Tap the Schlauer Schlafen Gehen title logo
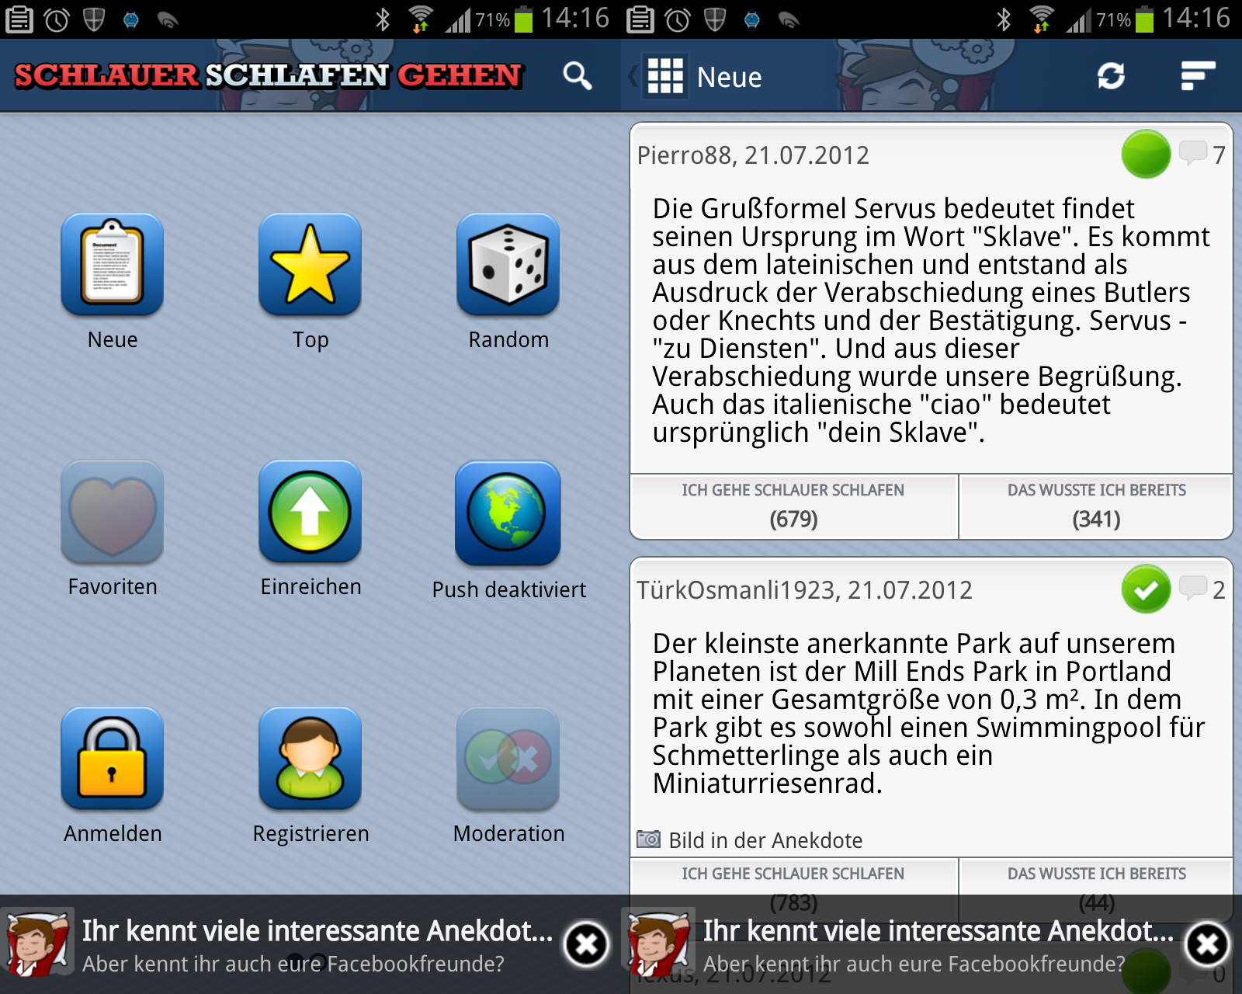1242x994 pixels. (x=269, y=75)
